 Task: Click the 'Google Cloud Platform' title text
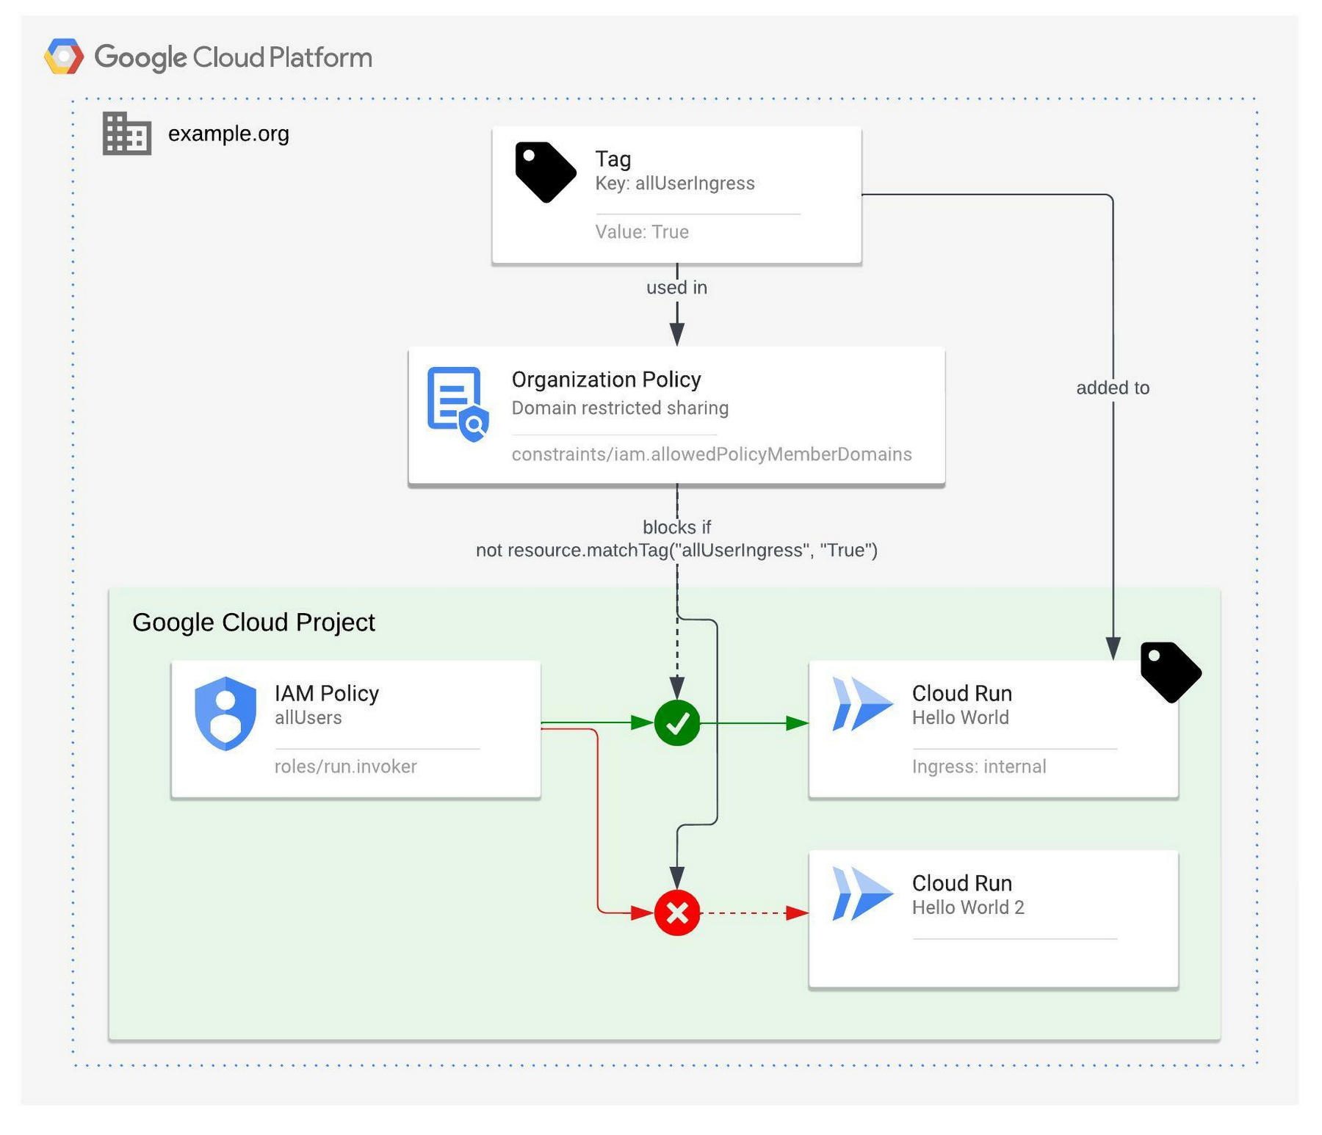point(234,57)
